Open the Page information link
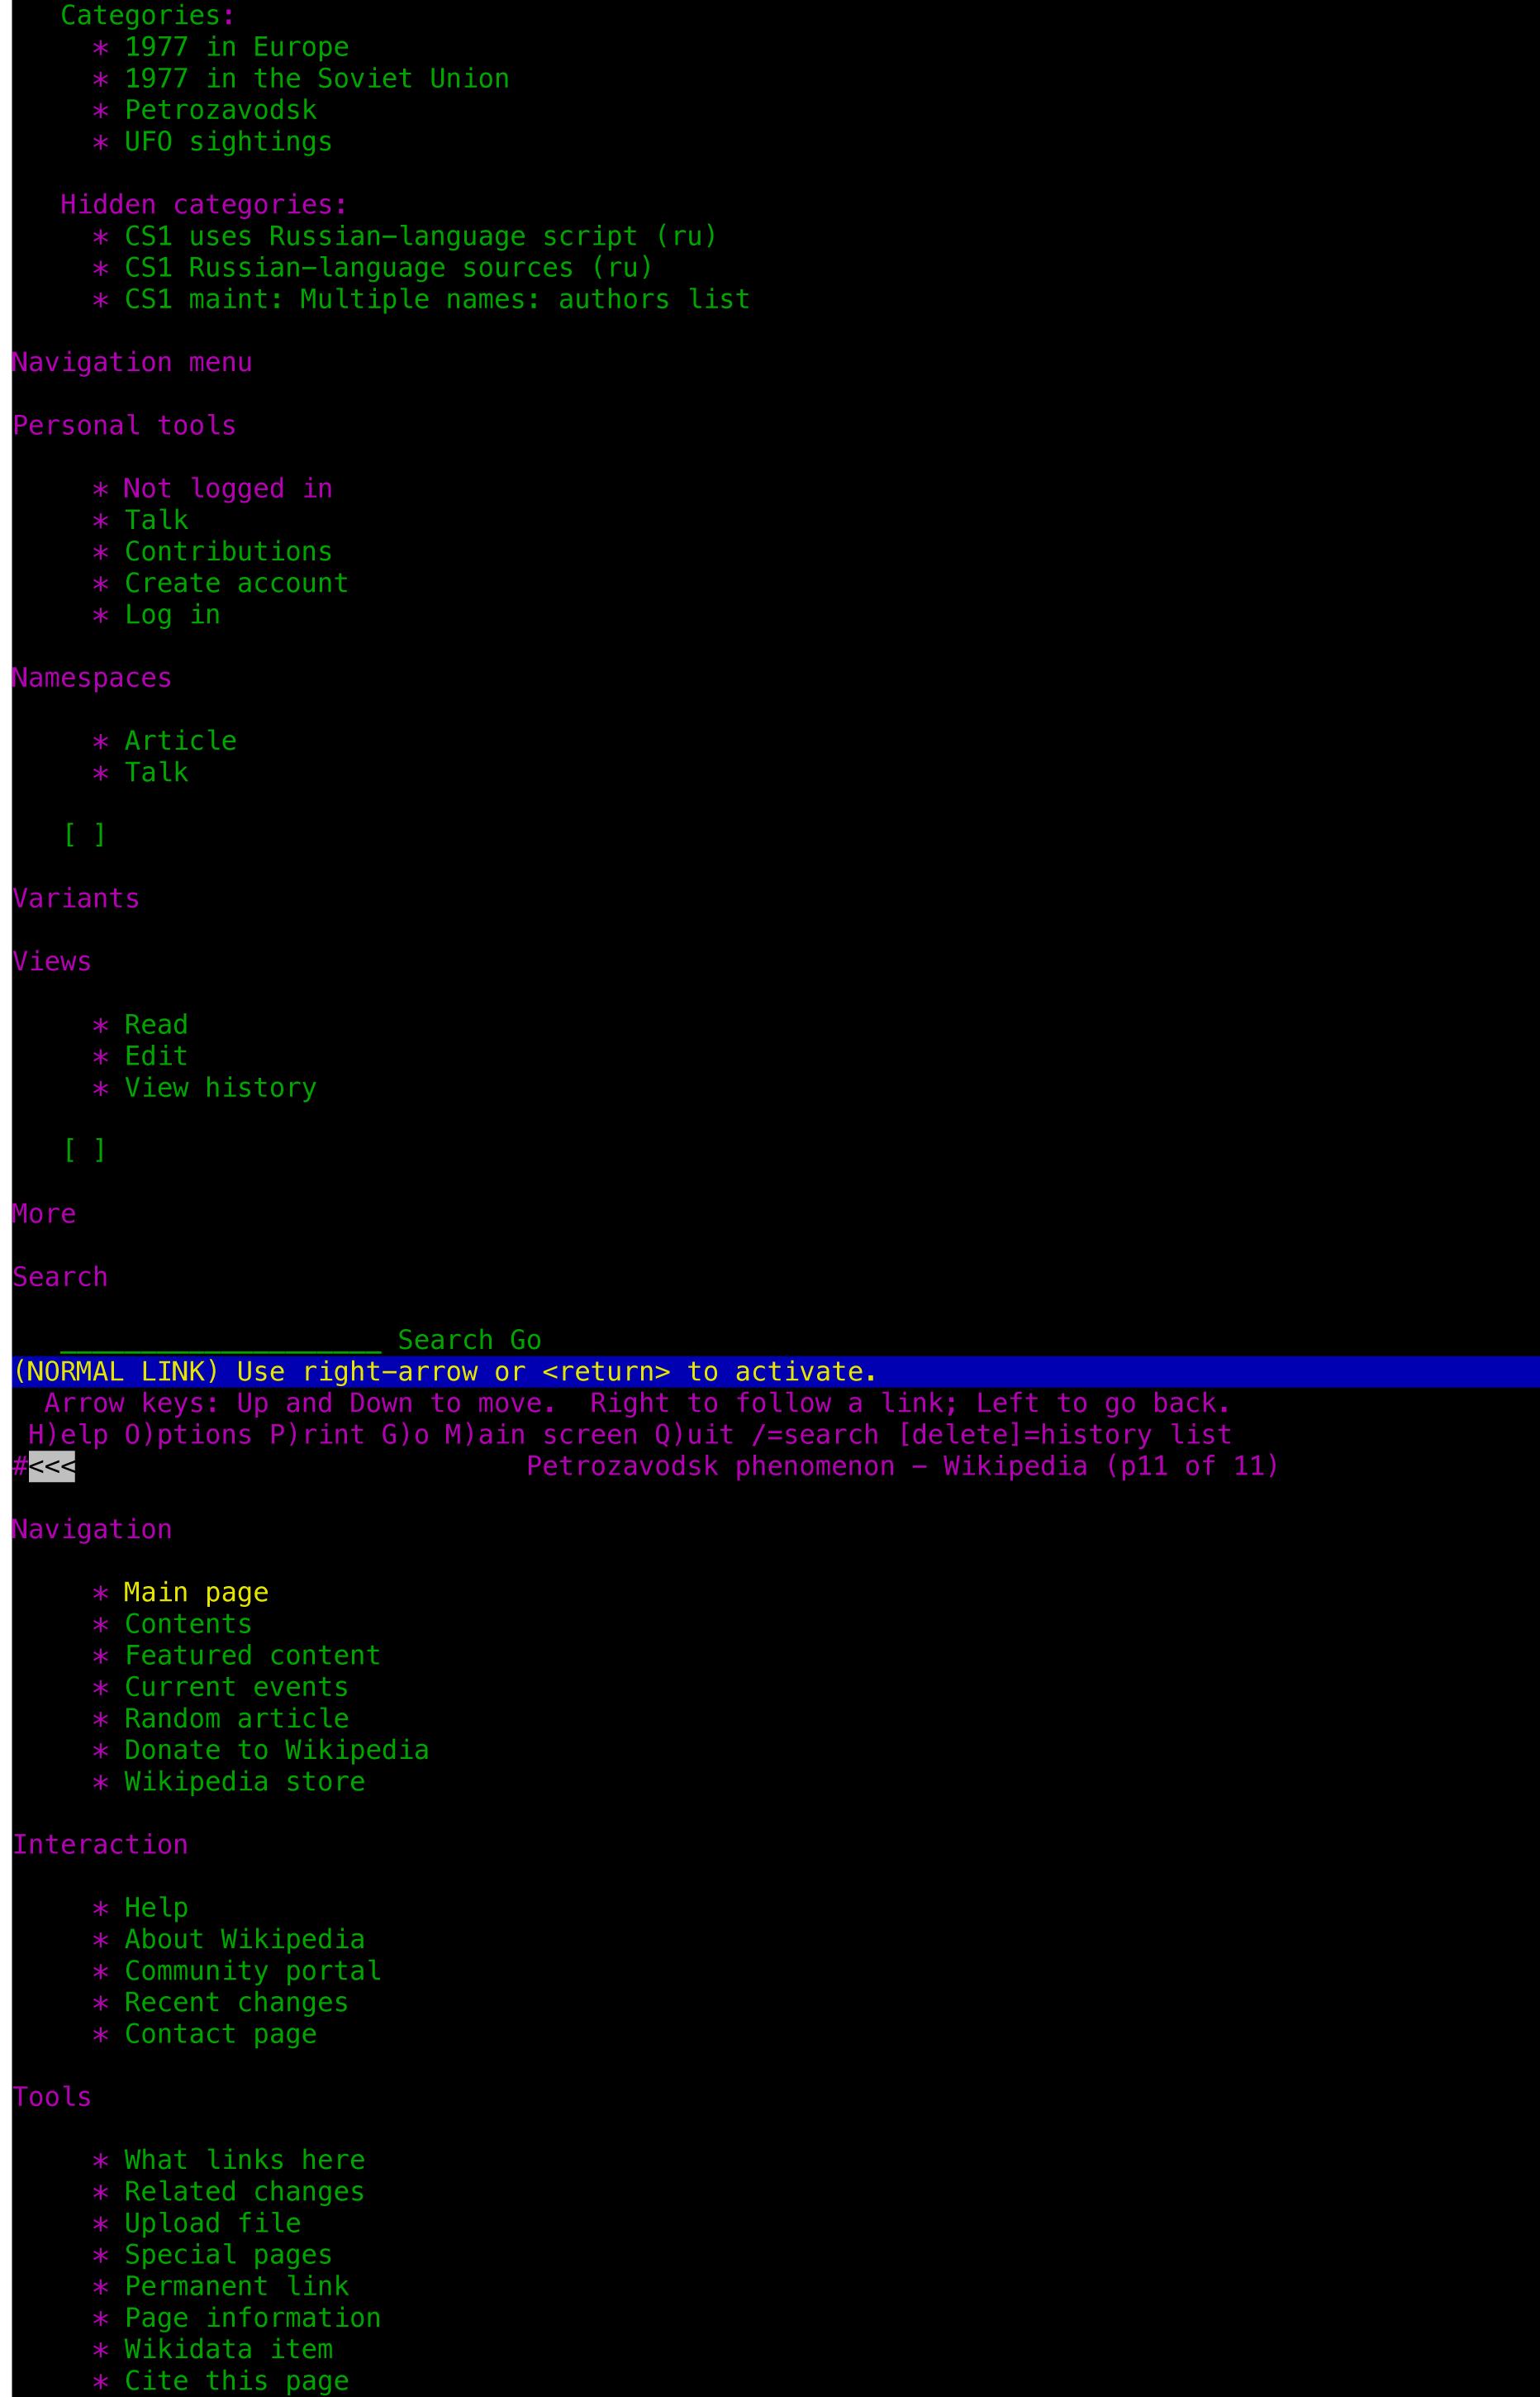Viewport: 1540px width, 2397px height. (253, 2318)
